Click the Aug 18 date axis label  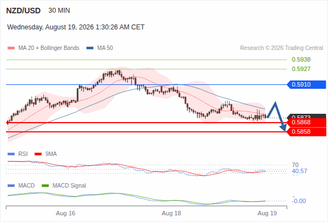171,214
